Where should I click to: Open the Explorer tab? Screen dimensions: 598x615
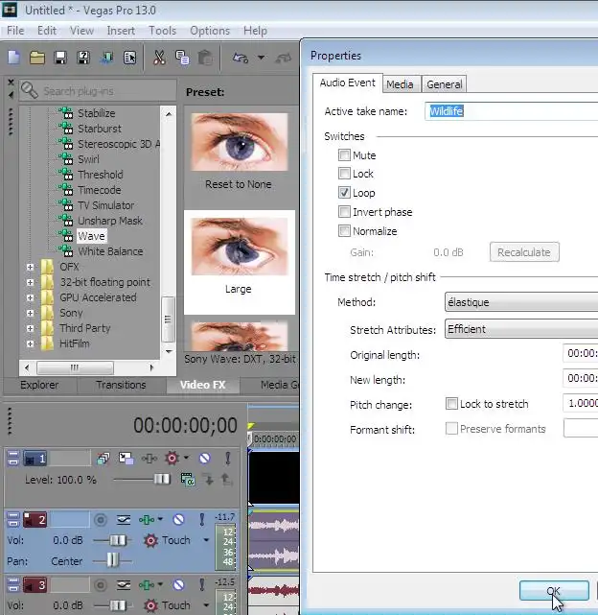[39, 385]
